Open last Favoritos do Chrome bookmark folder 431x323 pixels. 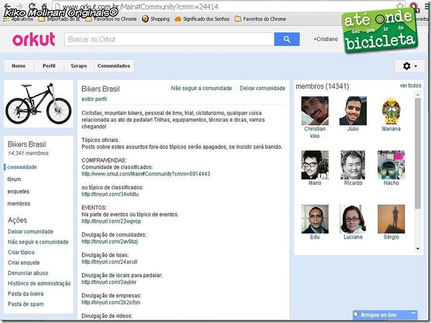pyautogui.click(x=260, y=19)
